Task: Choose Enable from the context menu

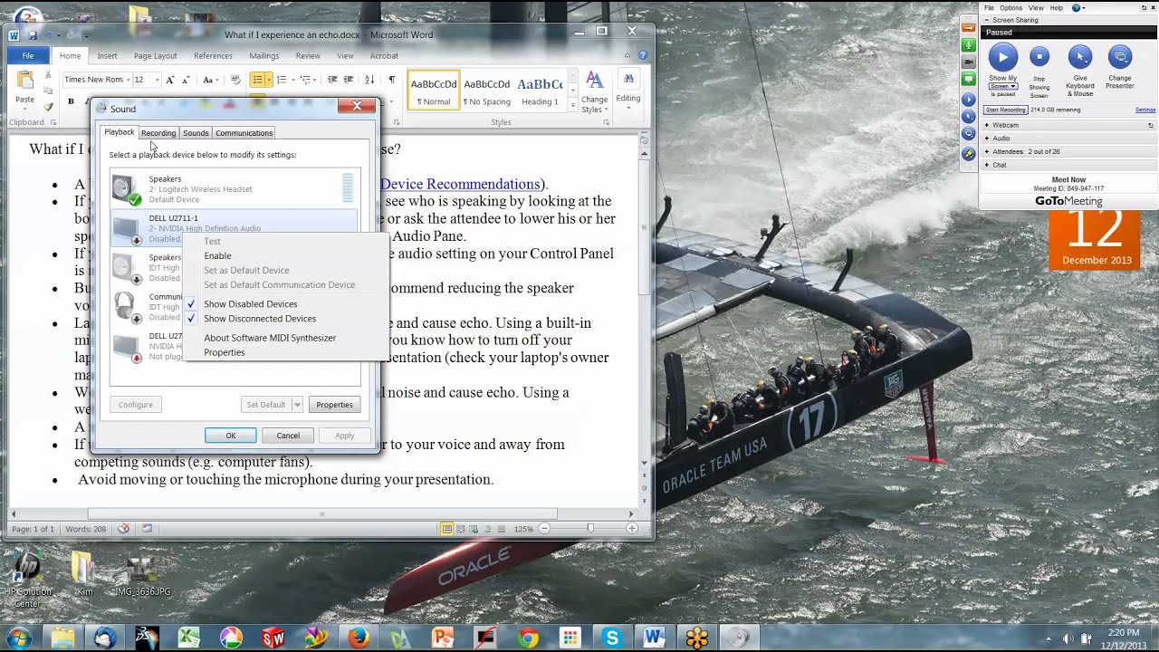Action: [x=217, y=255]
